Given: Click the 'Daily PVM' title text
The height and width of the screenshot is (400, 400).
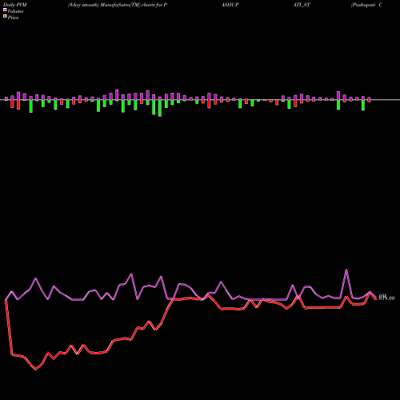Looking at the screenshot, I should [15, 5].
